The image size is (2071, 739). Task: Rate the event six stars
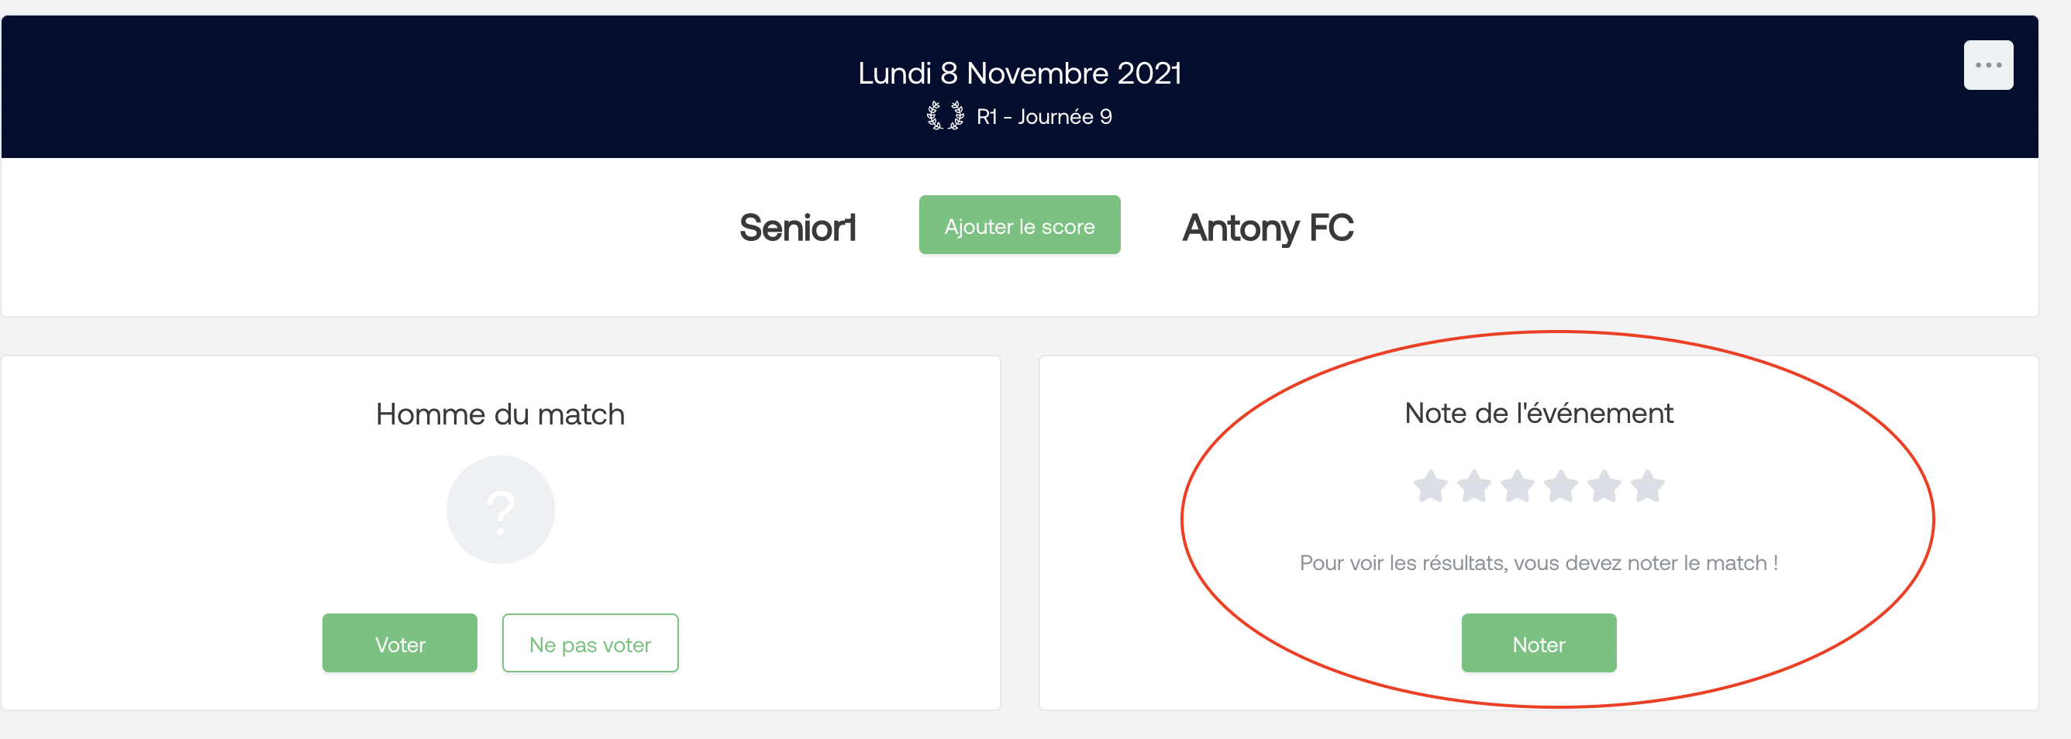[x=1647, y=486]
